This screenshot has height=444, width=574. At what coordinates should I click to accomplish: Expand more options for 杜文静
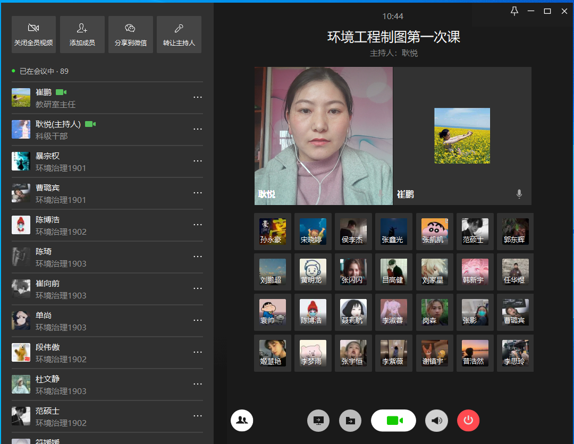[x=198, y=385]
